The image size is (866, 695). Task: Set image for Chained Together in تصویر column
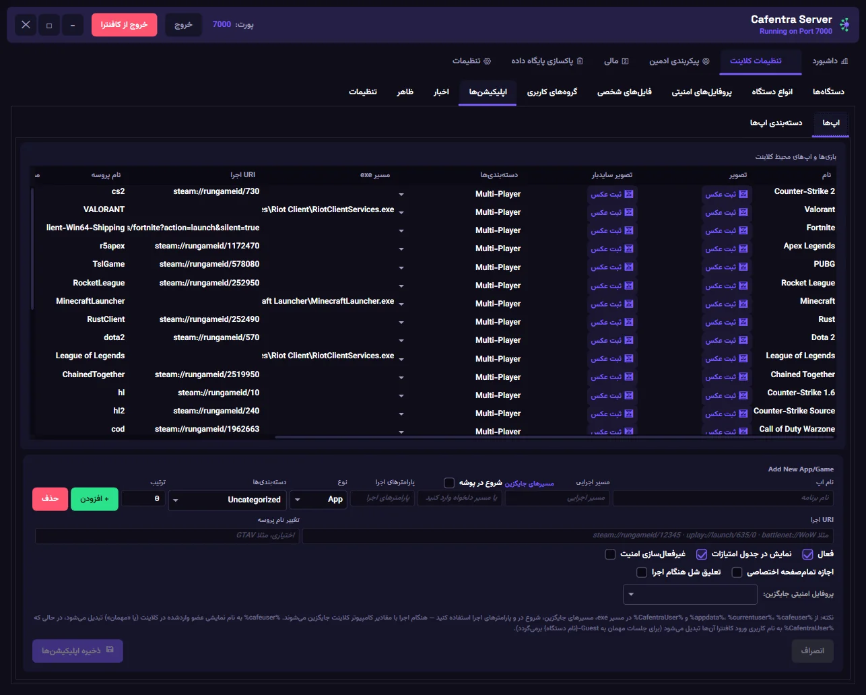coord(727,377)
